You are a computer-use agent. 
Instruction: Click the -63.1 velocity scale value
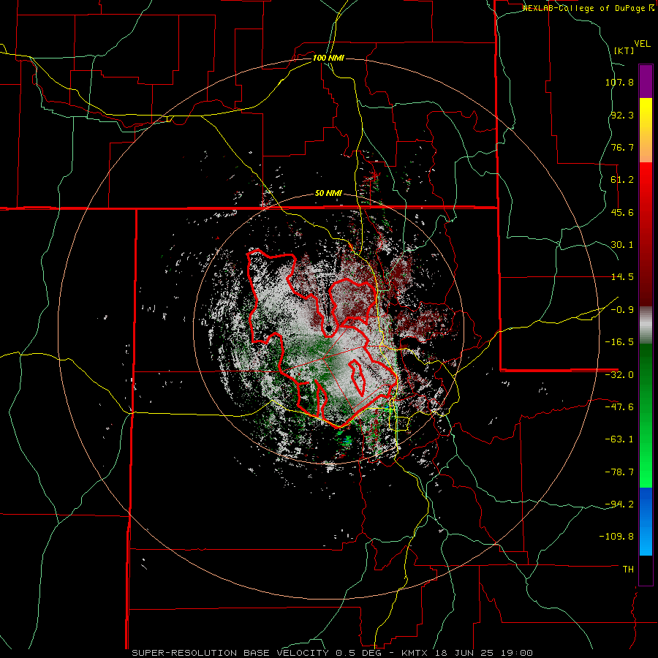click(619, 439)
